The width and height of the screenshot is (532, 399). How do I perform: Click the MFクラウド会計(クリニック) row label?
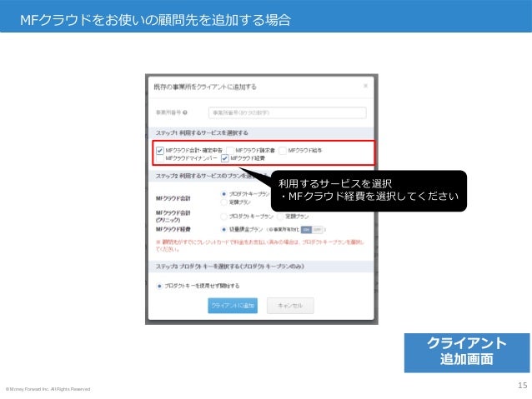[173, 217]
